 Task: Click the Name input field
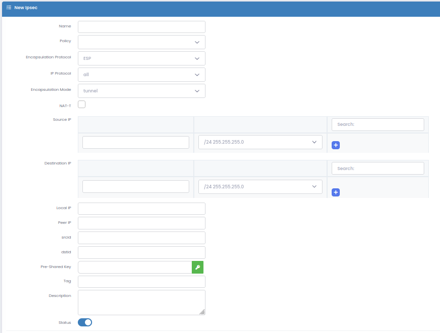(141, 27)
